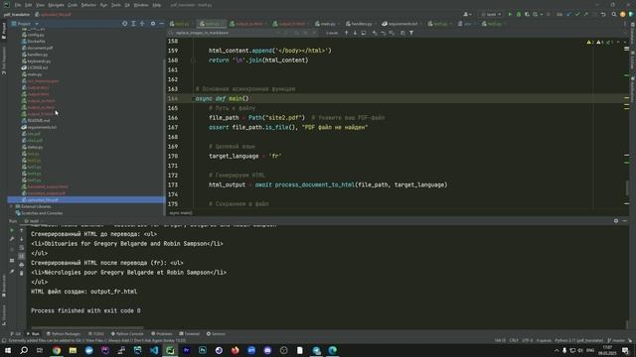Click "Process finished with exit code 0" output
The image size is (636, 357).
[x=85, y=310]
